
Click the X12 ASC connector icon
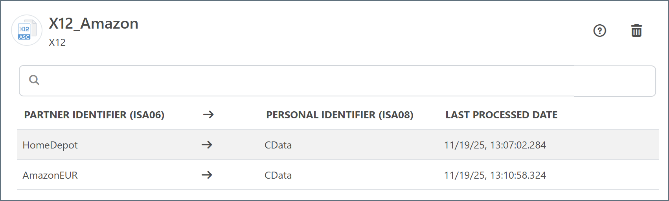[27, 30]
